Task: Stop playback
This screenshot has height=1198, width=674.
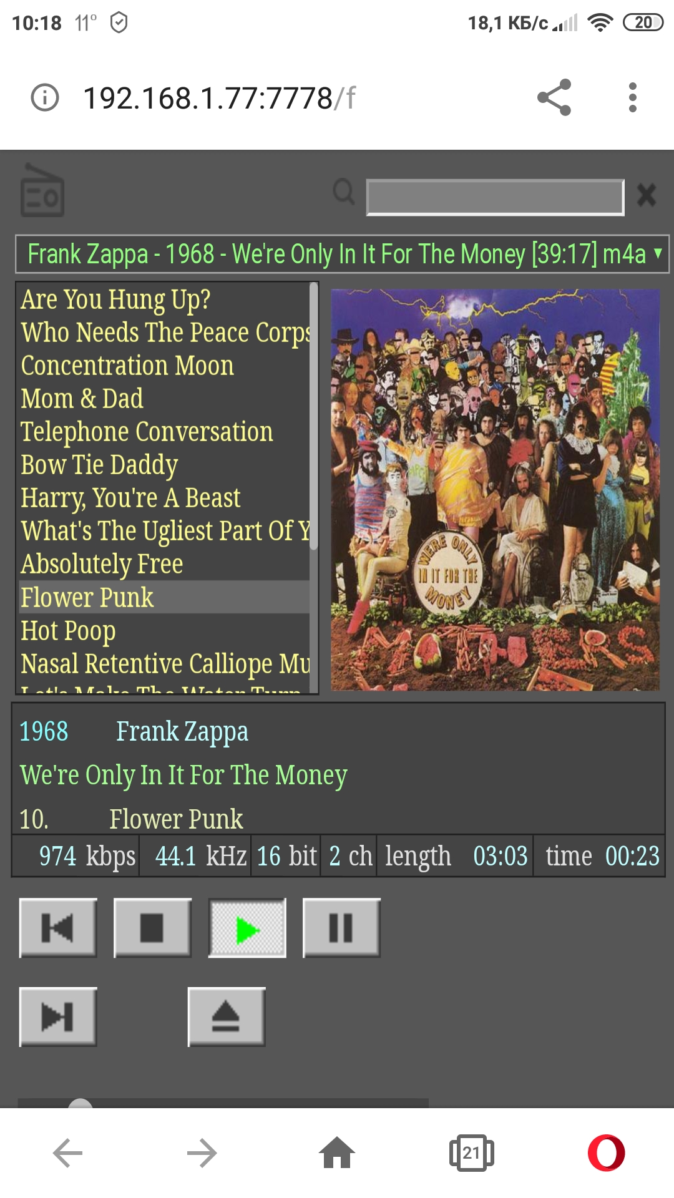Action: [152, 928]
